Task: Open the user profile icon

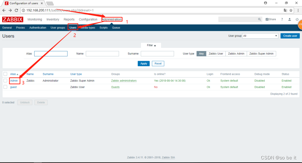Action: coord(290,20)
